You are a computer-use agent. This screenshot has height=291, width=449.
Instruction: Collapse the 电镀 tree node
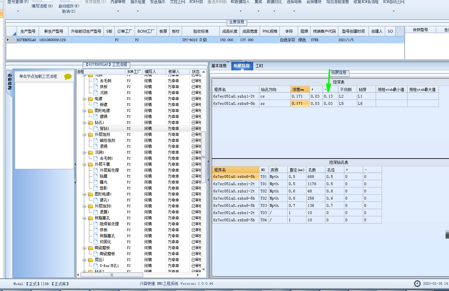point(84,99)
